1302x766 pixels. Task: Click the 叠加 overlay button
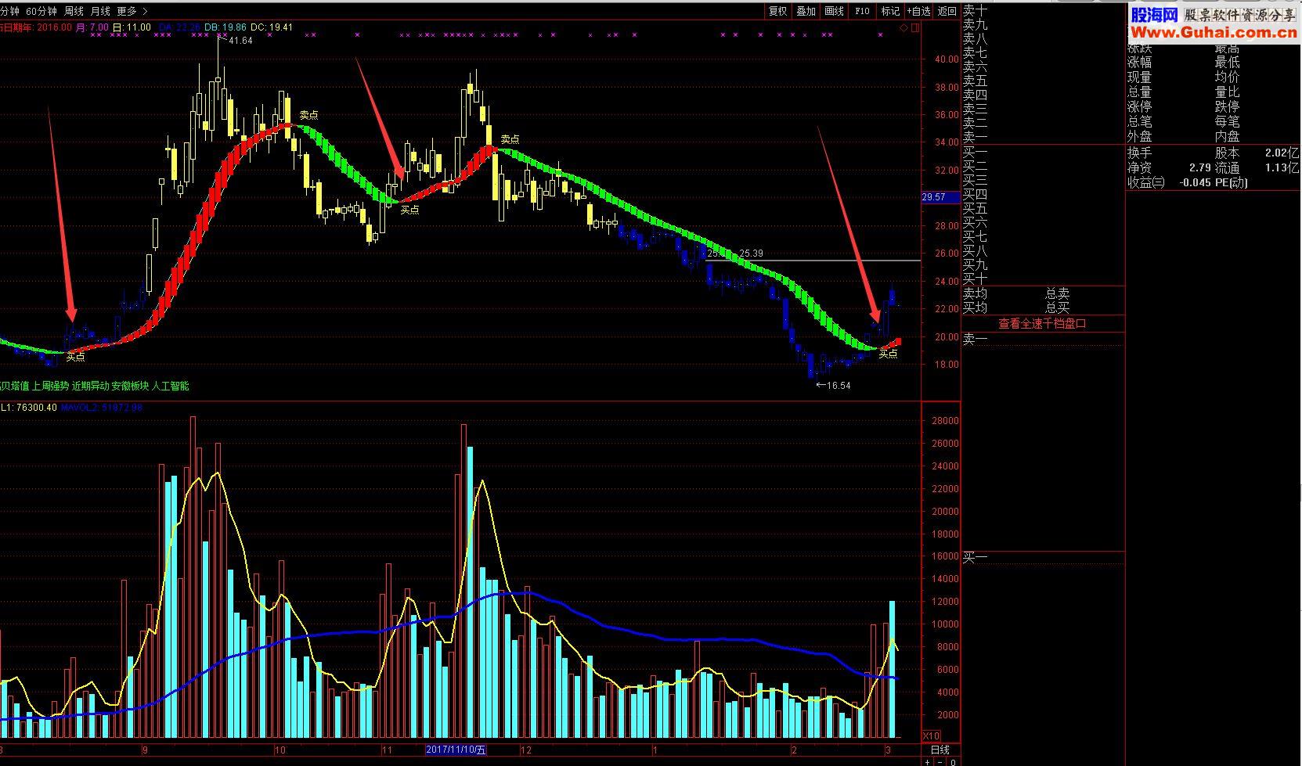point(806,11)
